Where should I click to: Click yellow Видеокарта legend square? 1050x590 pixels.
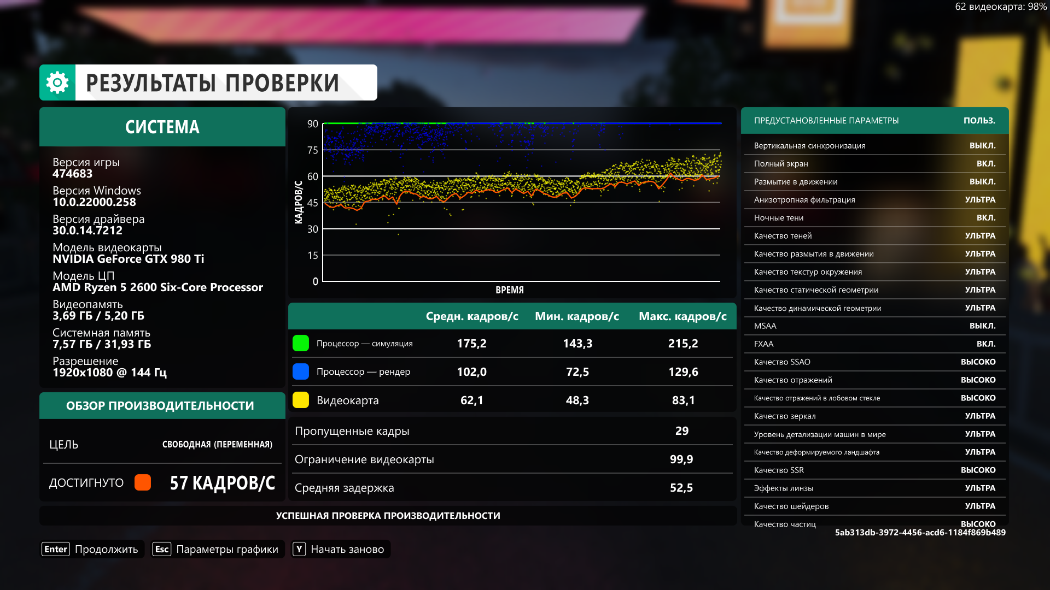(301, 400)
